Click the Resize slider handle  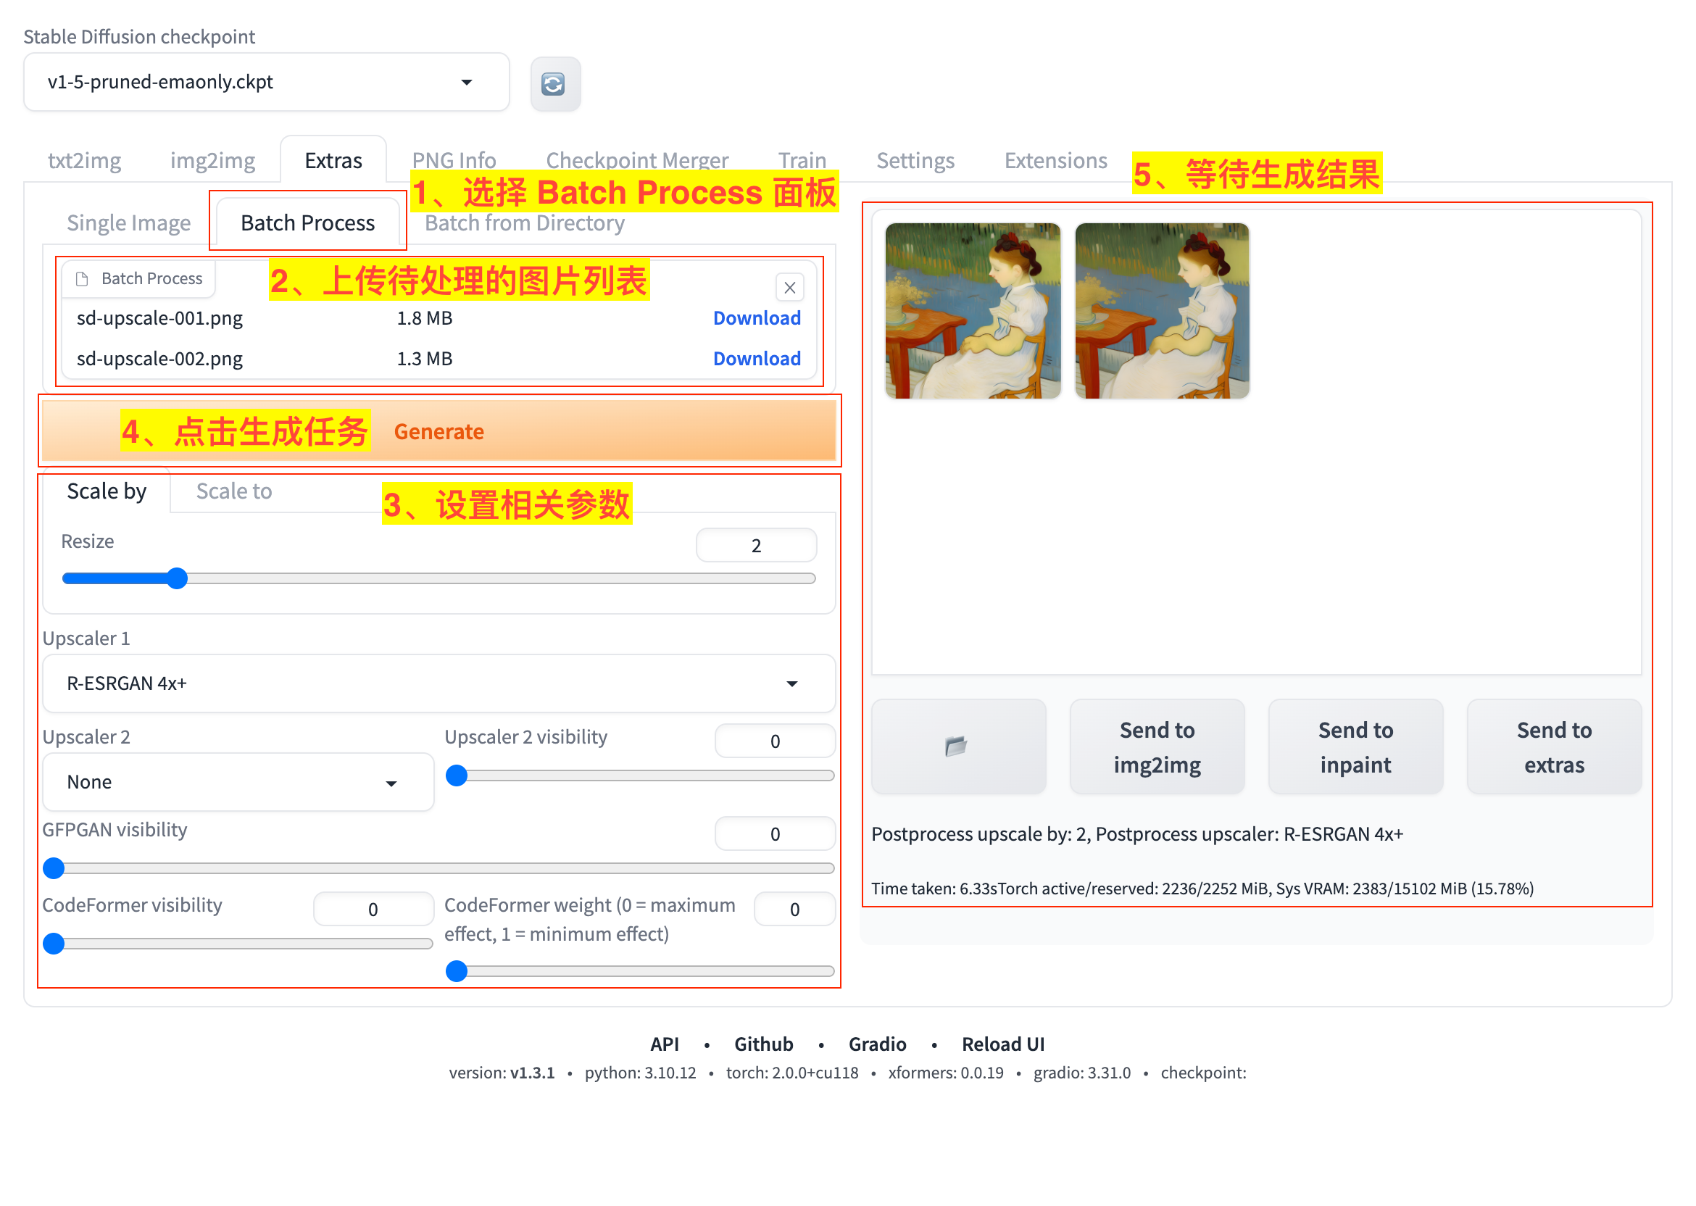177,578
